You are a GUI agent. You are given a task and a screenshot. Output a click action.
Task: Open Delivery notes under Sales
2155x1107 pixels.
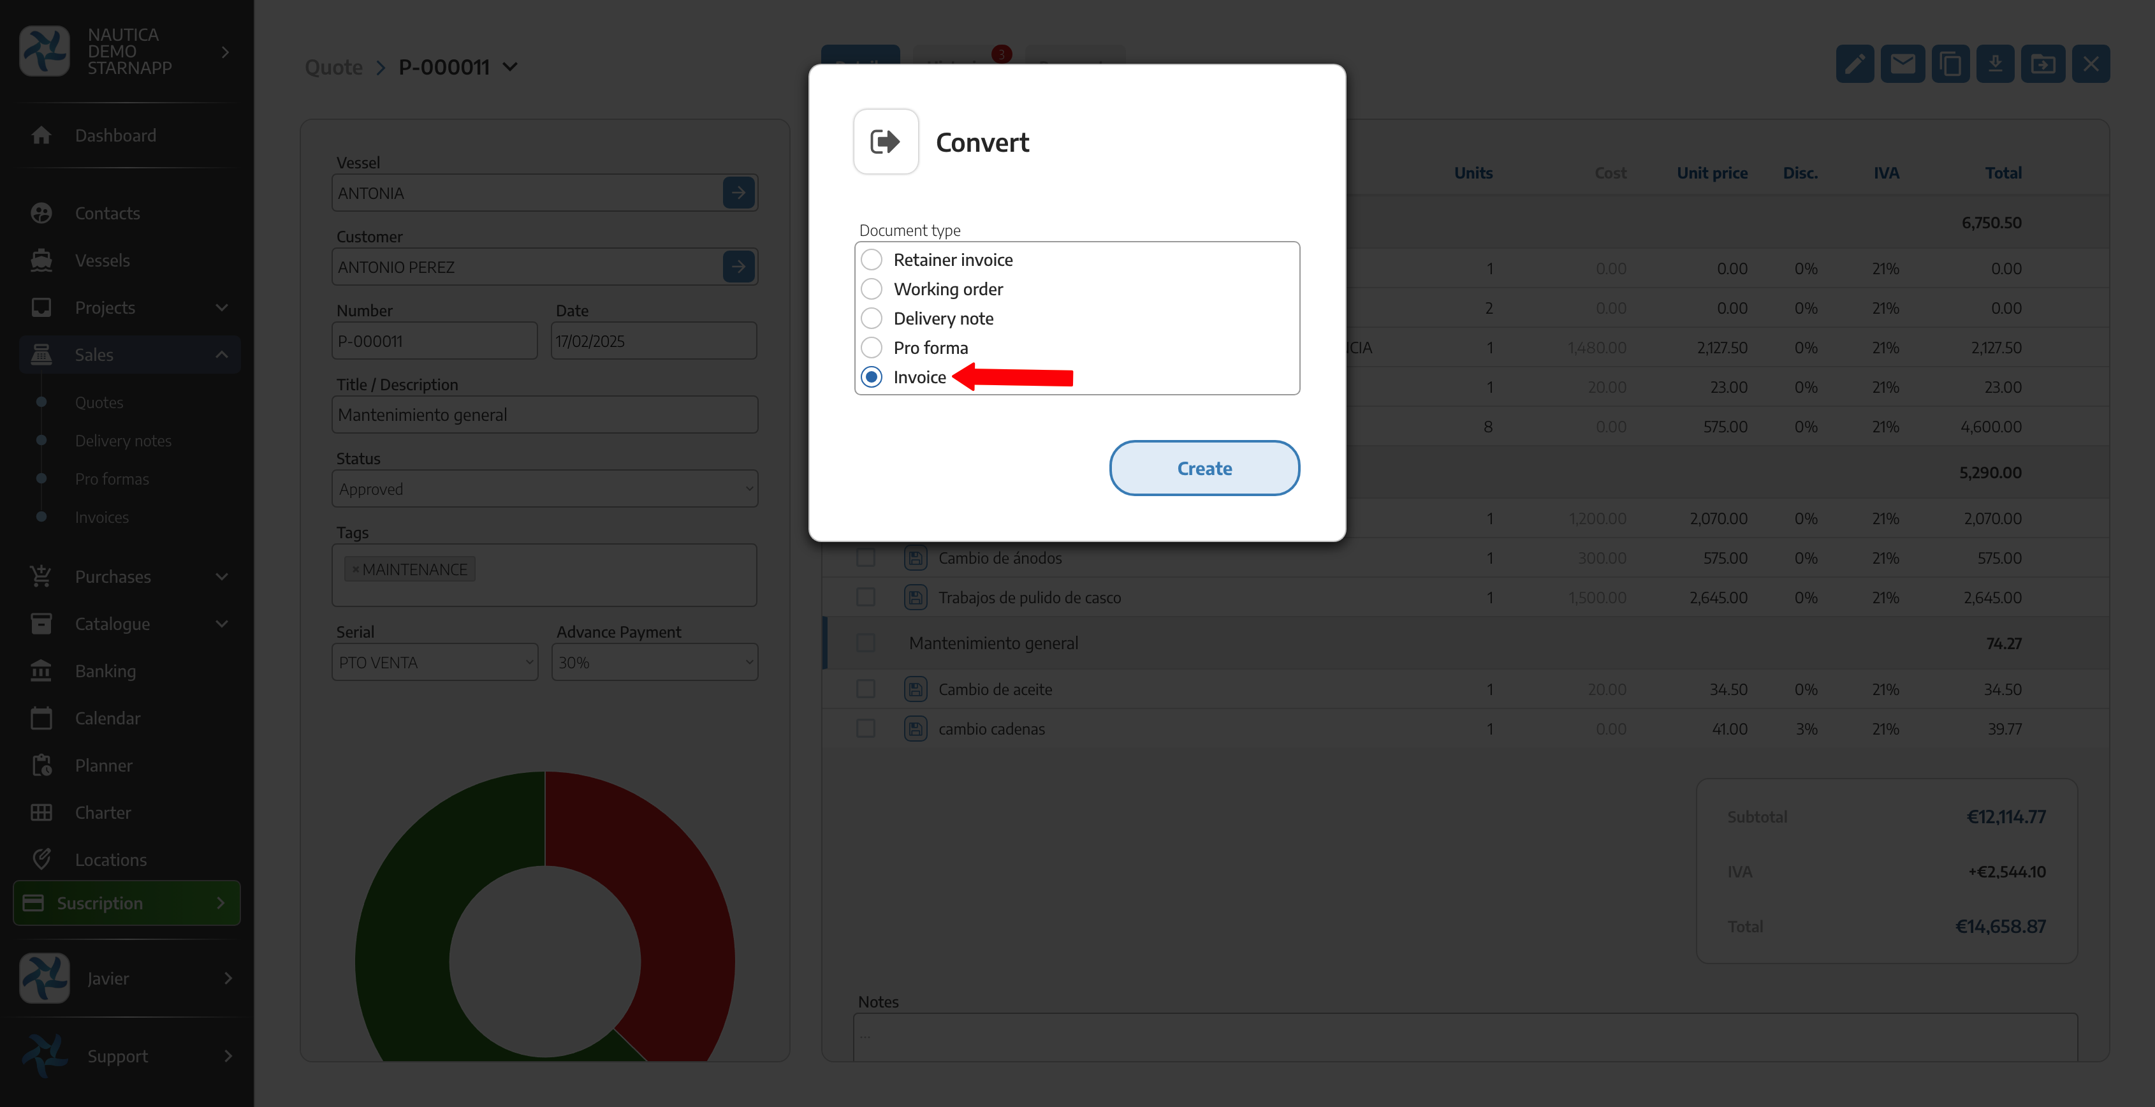[x=123, y=440]
